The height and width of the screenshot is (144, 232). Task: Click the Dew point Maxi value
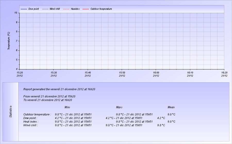[x=124, y=118]
